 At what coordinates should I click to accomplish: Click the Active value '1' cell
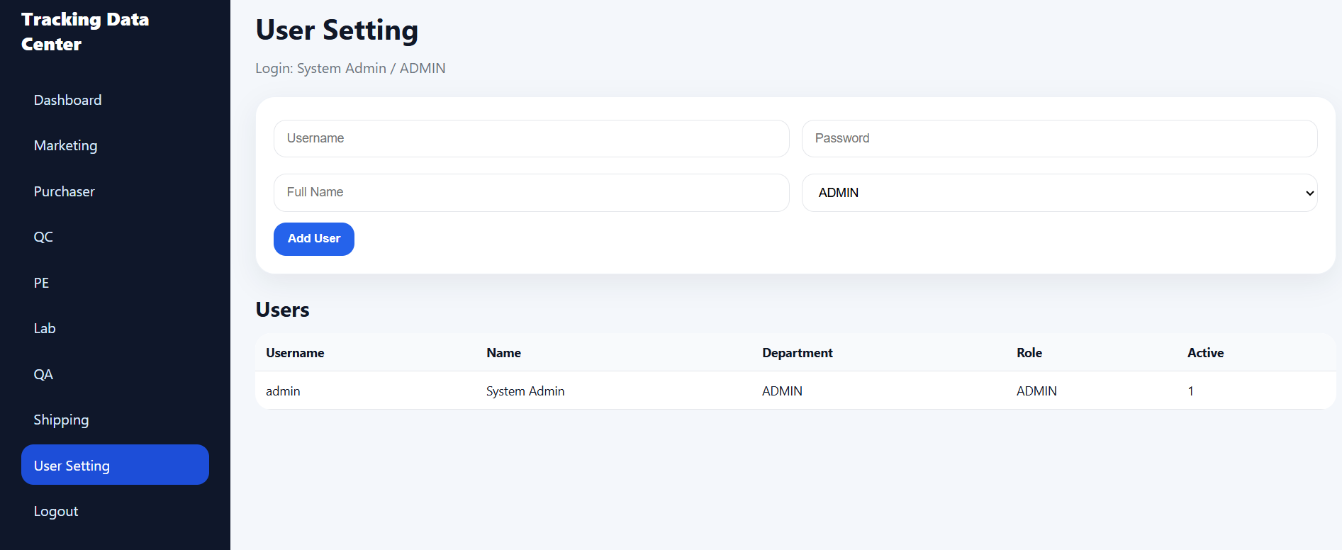pos(1191,391)
